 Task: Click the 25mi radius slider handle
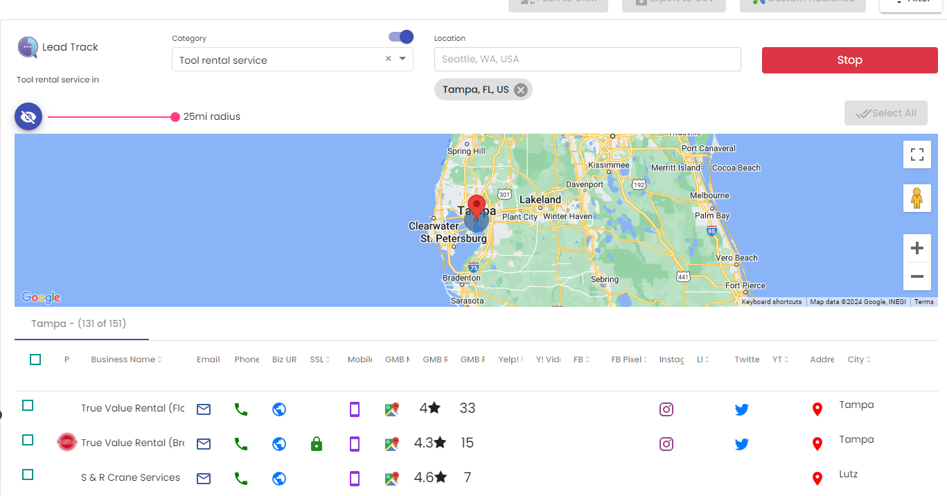(175, 117)
